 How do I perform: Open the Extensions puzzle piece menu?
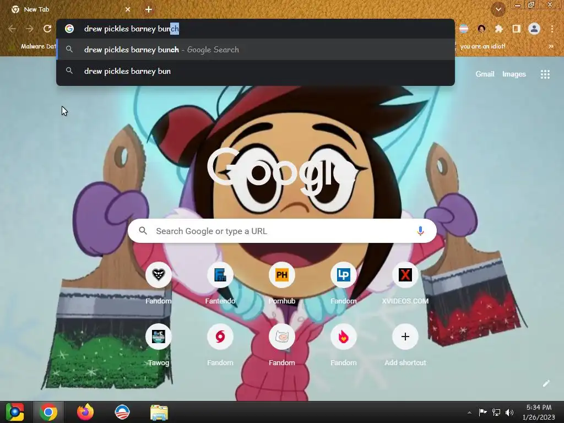pos(499,29)
